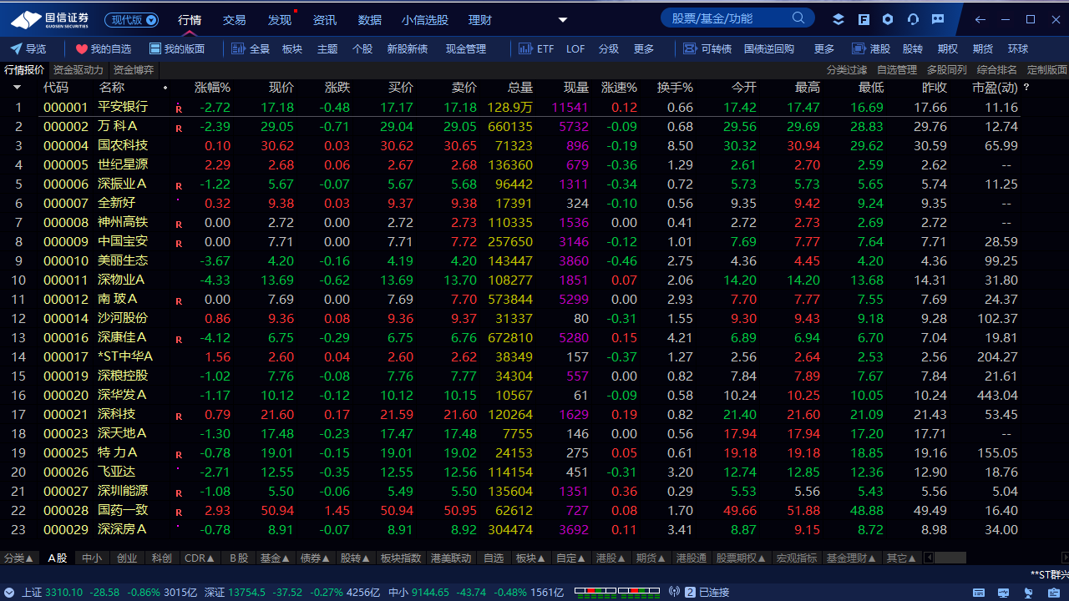Switch to 资金驱动力 tab

click(x=79, y=70)
